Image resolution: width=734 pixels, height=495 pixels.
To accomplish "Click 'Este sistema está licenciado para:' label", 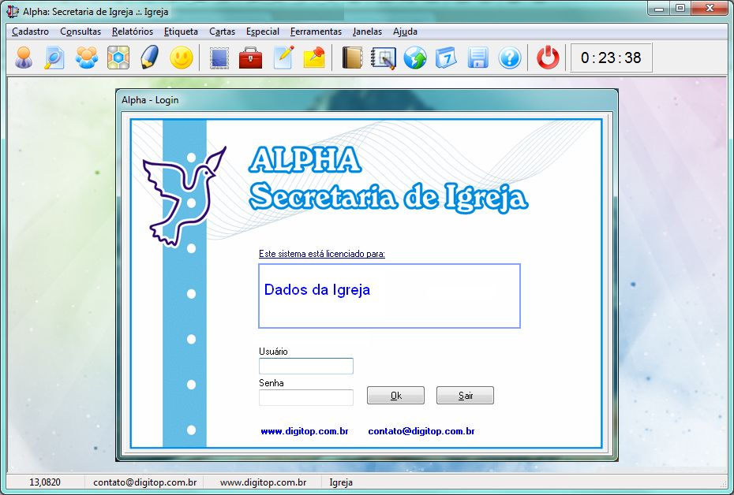I will [322, 254].
